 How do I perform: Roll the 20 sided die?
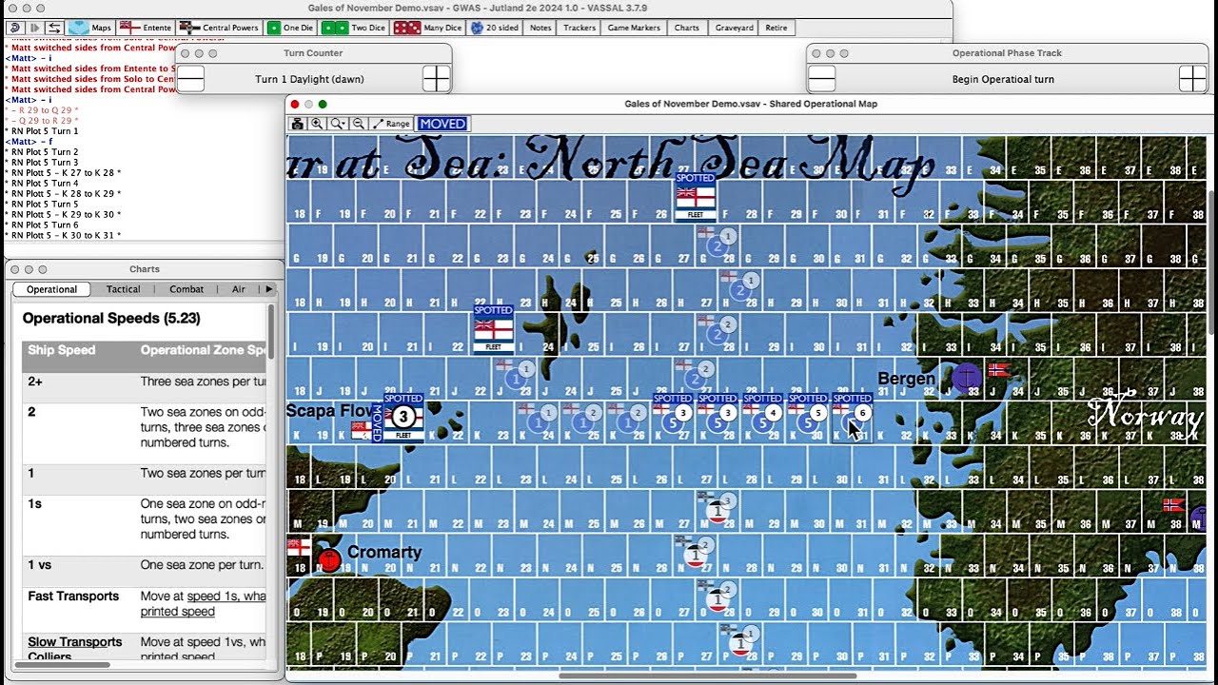click(x=495, y=28)
